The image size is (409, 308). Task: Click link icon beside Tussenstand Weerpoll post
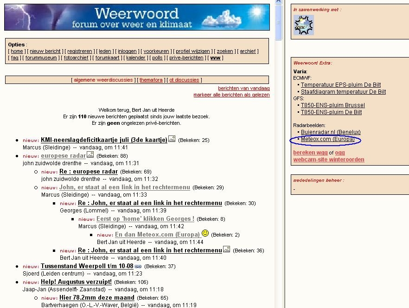click(x=138, y=267)
